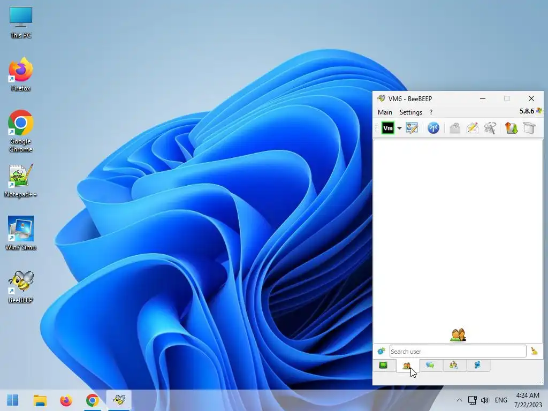Select the Google Chrome desktop shortcut
The image size is (548, 411).
21,131
